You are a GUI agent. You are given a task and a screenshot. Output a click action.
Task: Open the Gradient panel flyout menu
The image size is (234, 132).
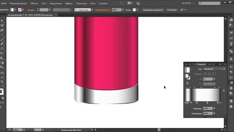coord(225,65)
